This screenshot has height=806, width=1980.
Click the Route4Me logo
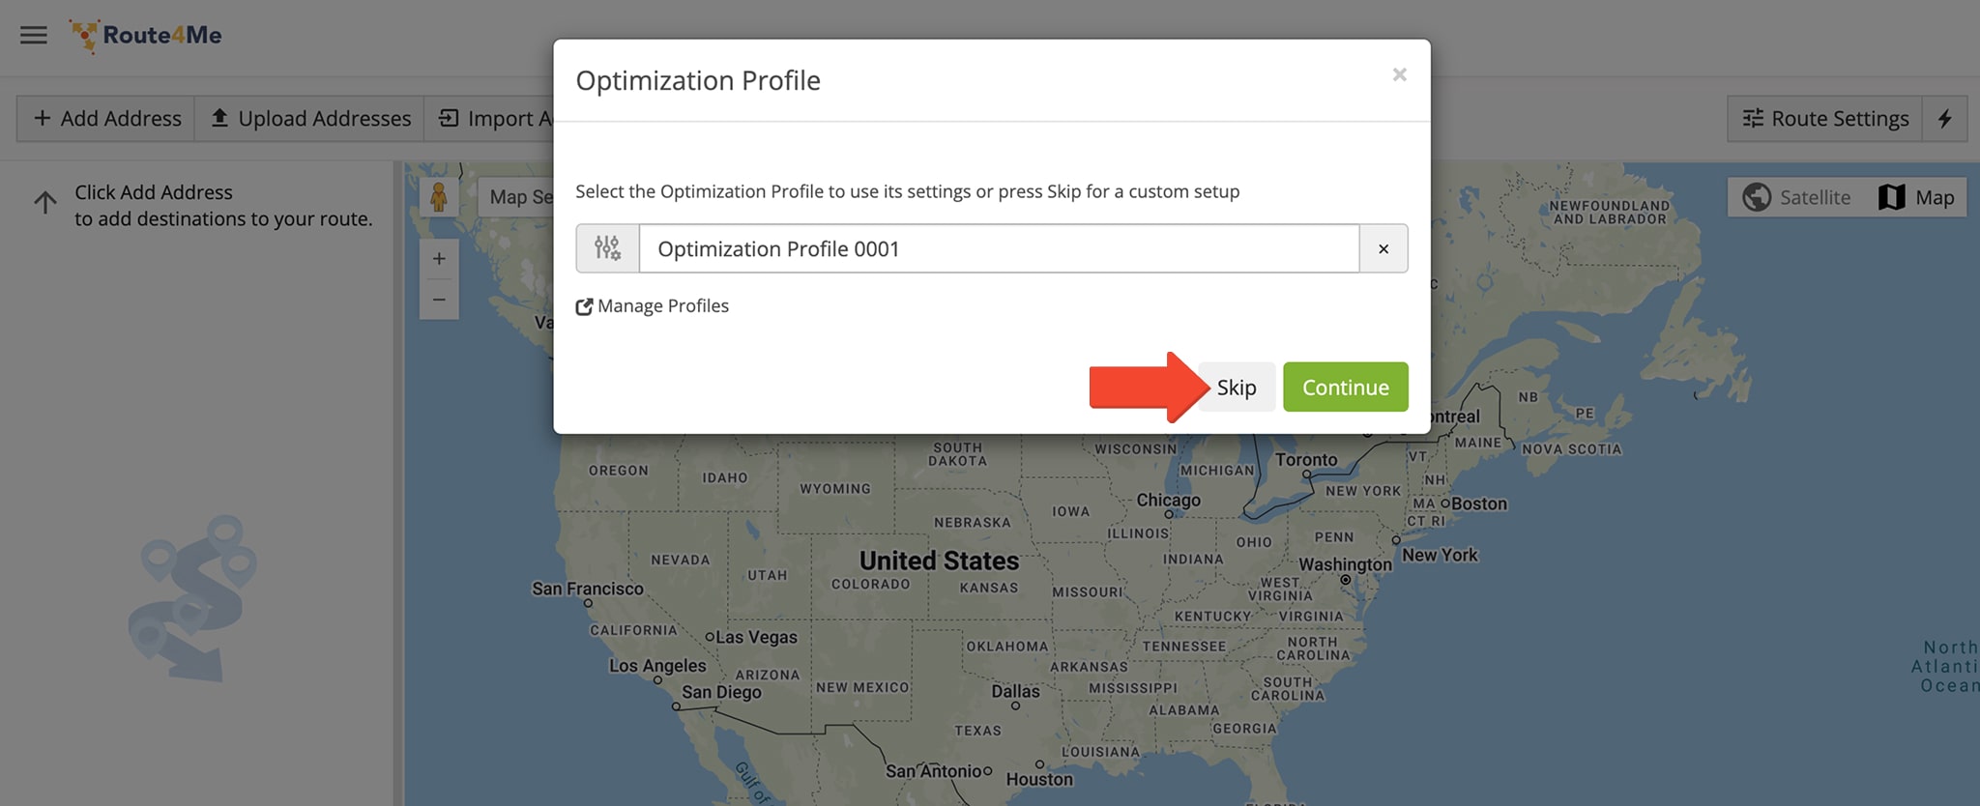point(146,36)
